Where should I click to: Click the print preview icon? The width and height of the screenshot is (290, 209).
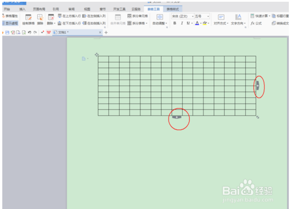pyautogui.click(x=24, y=33)
